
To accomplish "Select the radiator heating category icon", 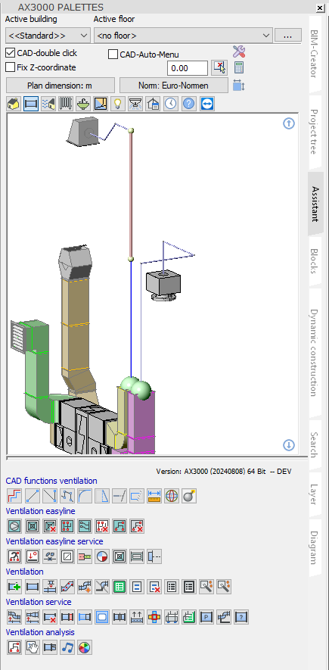I will (65, 104).
